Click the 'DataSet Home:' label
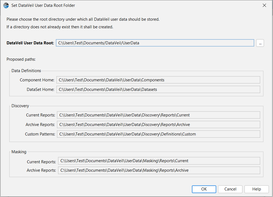The width and height of the screenshot is (273, 197). [x=40, y=89]
